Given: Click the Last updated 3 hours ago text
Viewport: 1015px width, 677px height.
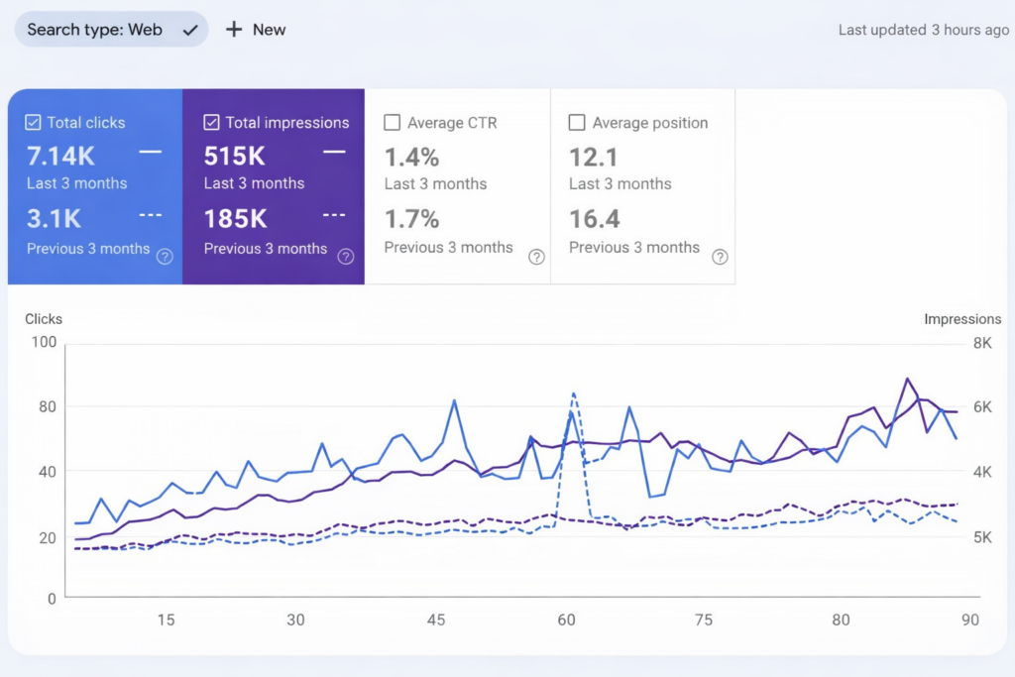Looking at the screenshot, I should (x=923, y=30).
